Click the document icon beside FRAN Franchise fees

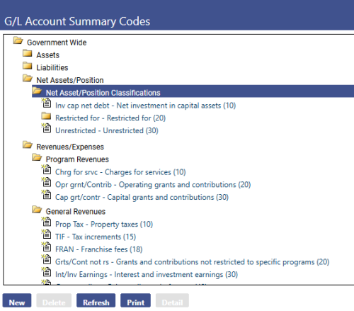(46, 247)
